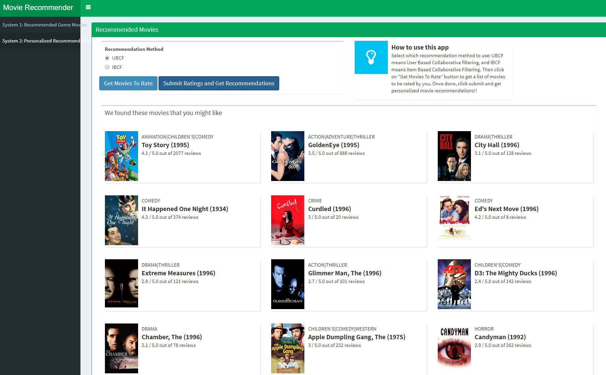Select the UBCF recommendation method
606x375 pixels.
click(107, 58)
